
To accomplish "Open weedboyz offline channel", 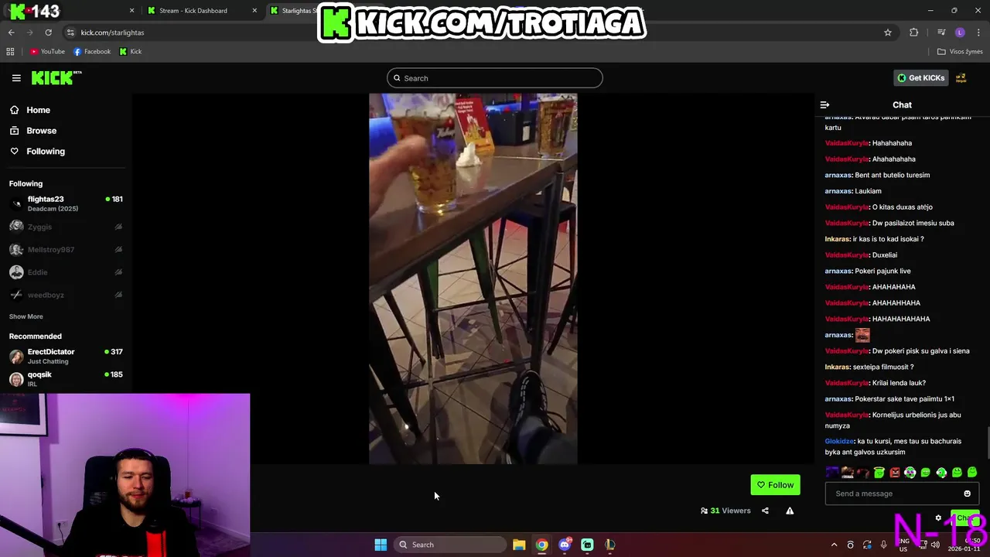I will (x=67, y=295).
